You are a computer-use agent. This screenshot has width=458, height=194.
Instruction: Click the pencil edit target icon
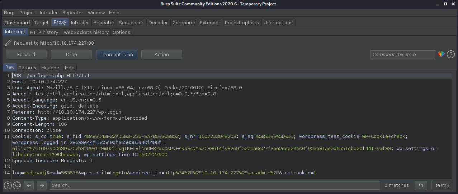(8, 43)
